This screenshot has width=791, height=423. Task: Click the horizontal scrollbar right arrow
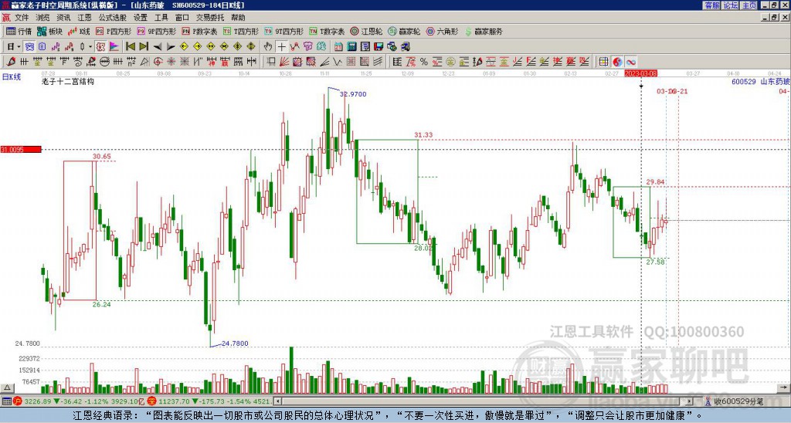tap(690, 401)
